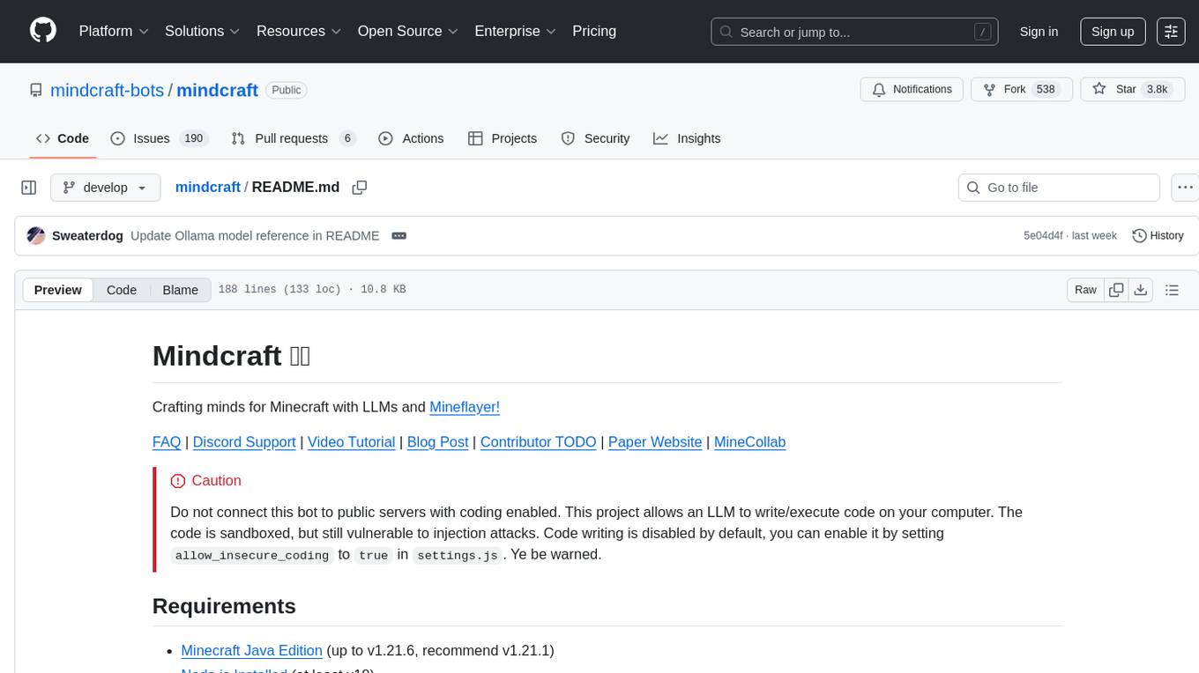Image resolution: width=1199 pixels, height=673 pixels.
Task: Open Sweaterdog's profile link
Action: (87, 236)
